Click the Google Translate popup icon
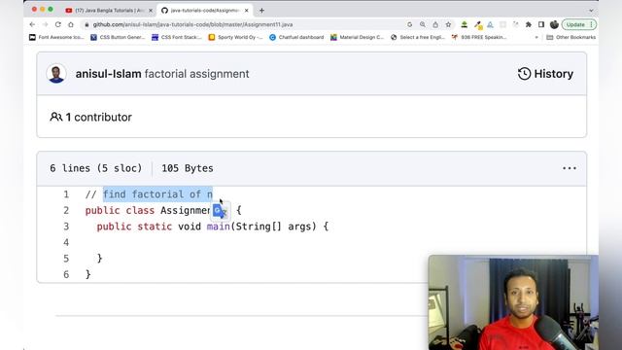This screenshot has width=622, height=350. pos(221,211)
